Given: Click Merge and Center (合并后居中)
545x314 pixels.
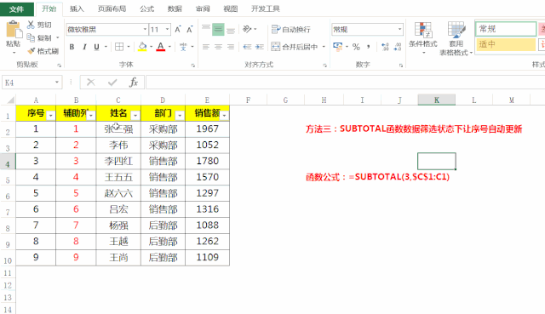Looking at the screenshot, I should click(x=295, y=47).
